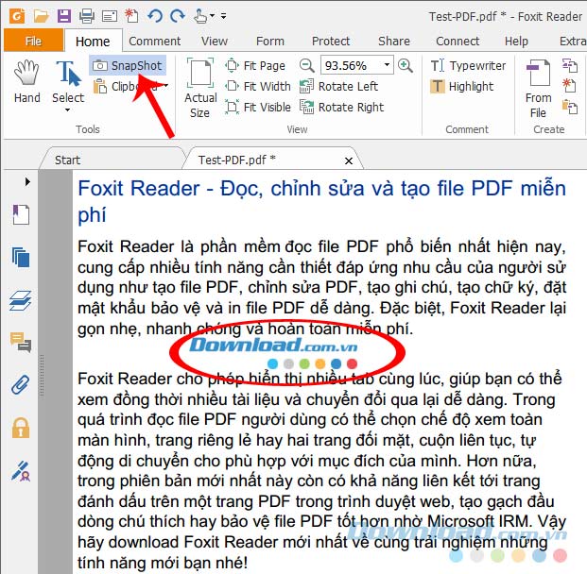Image resolution: width=587 pixels, height=574 pixels.
Task: Click the navigation panel grip handle
Action: (42, 375)
